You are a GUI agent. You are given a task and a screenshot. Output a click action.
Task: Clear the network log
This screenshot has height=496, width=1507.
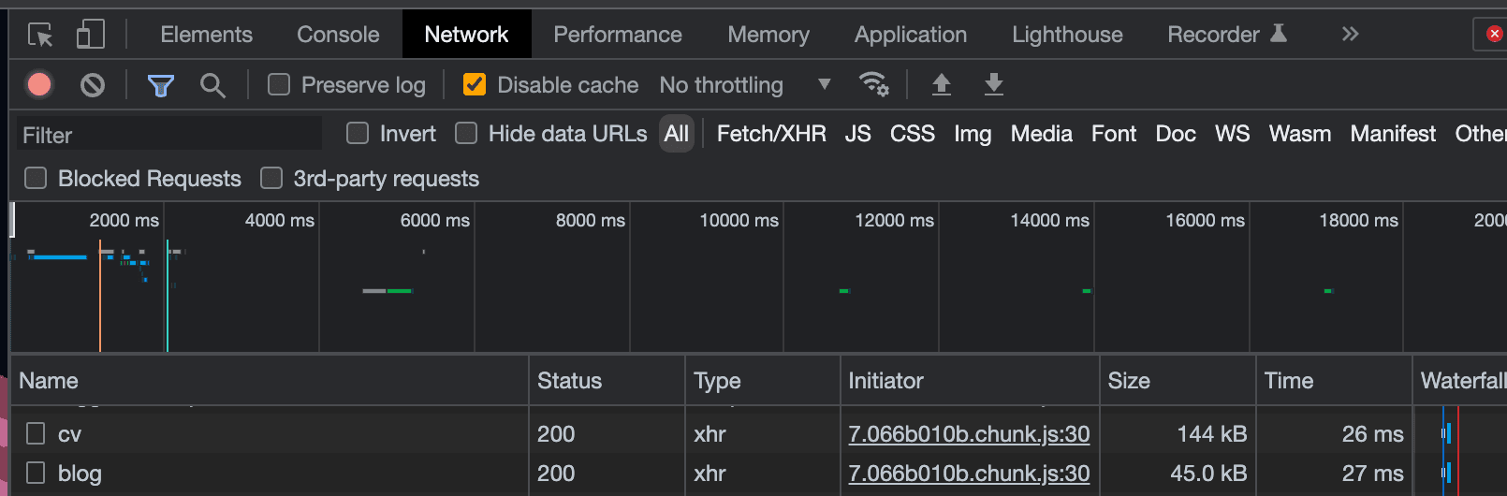coord(93,85)
